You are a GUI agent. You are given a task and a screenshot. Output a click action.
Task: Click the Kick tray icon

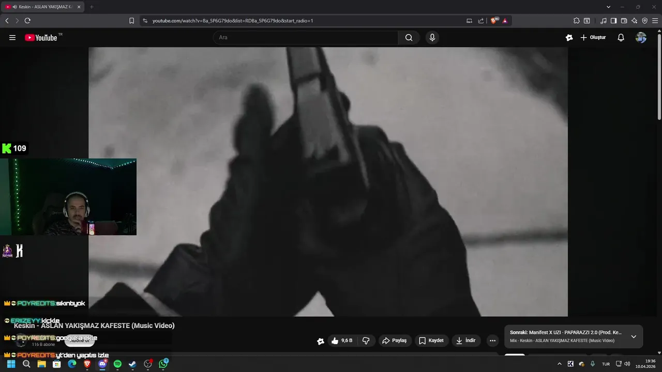(x=570, y=364)
